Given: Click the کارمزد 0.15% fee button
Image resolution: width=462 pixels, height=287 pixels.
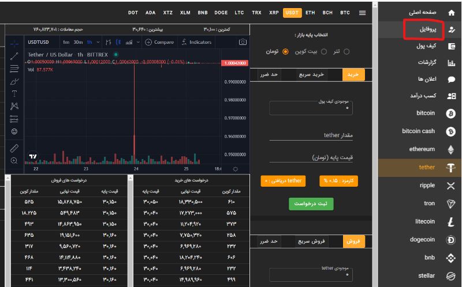Looking at the screenshot, I should click(338, 181).
